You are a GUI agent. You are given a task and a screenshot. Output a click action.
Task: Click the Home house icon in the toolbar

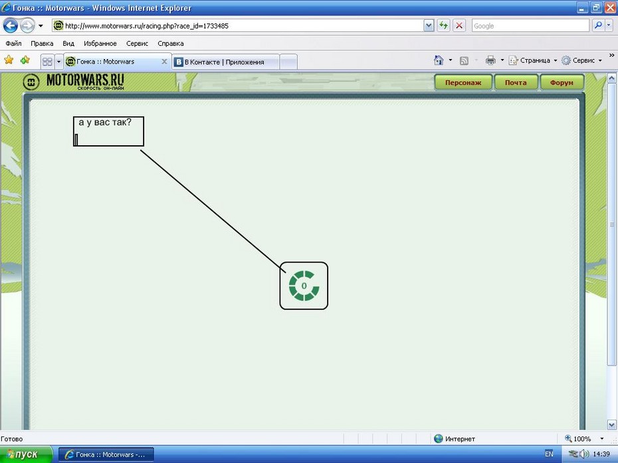439,60
